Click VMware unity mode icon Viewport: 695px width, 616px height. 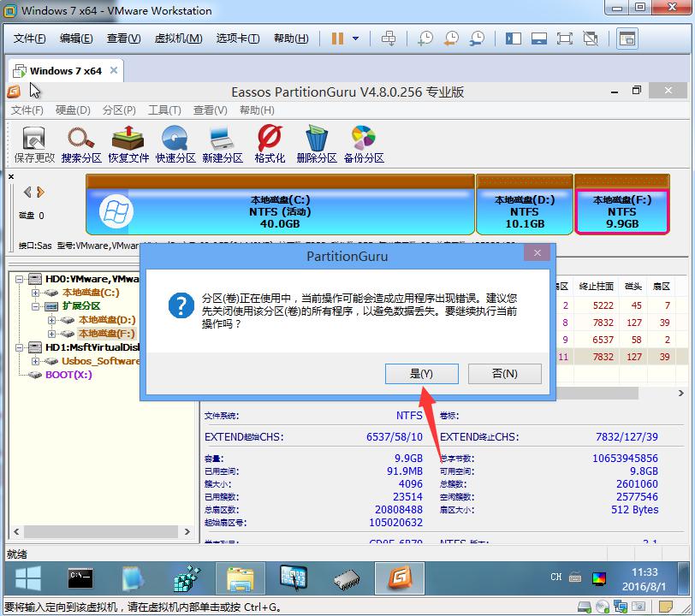[x=591, y=38]
